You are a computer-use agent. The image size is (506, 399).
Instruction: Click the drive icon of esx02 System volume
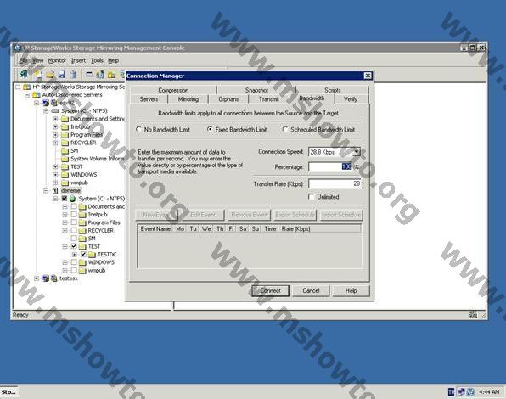pyautogui.click(x=55, y=111)
